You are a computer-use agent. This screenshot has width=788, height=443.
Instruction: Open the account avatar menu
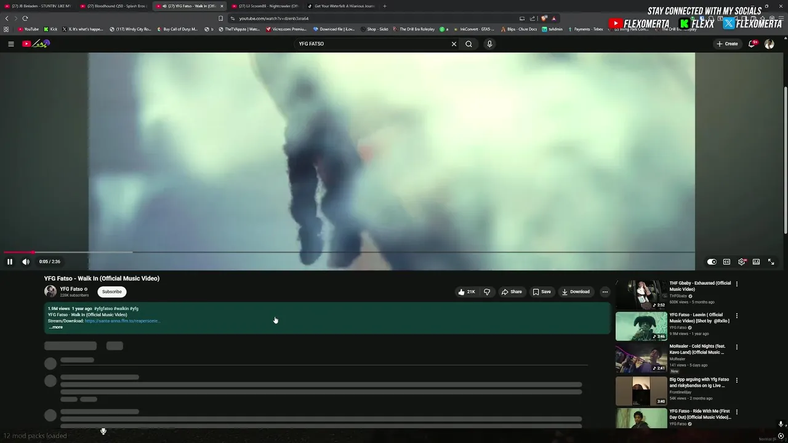point(769,44)
